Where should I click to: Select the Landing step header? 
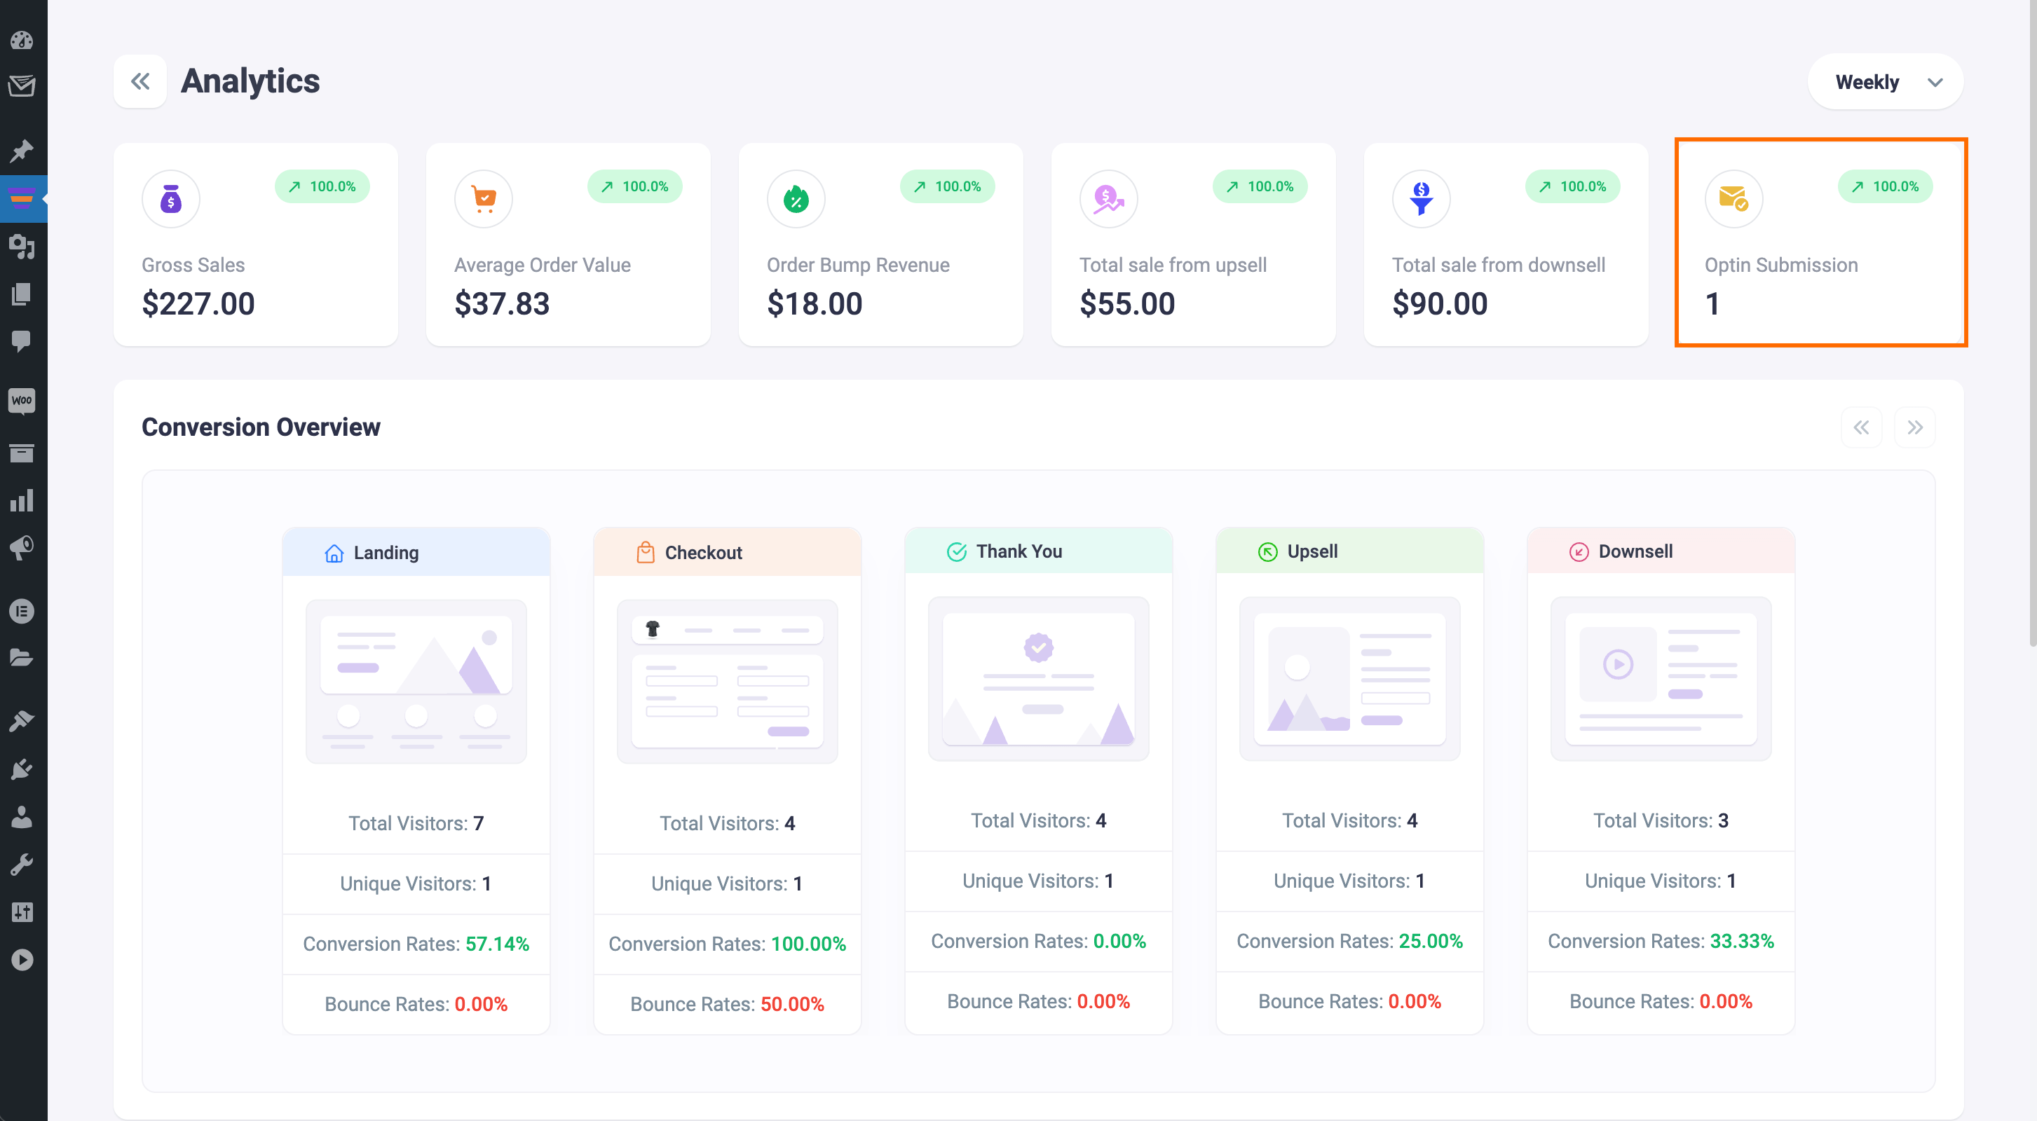[416, 553]
